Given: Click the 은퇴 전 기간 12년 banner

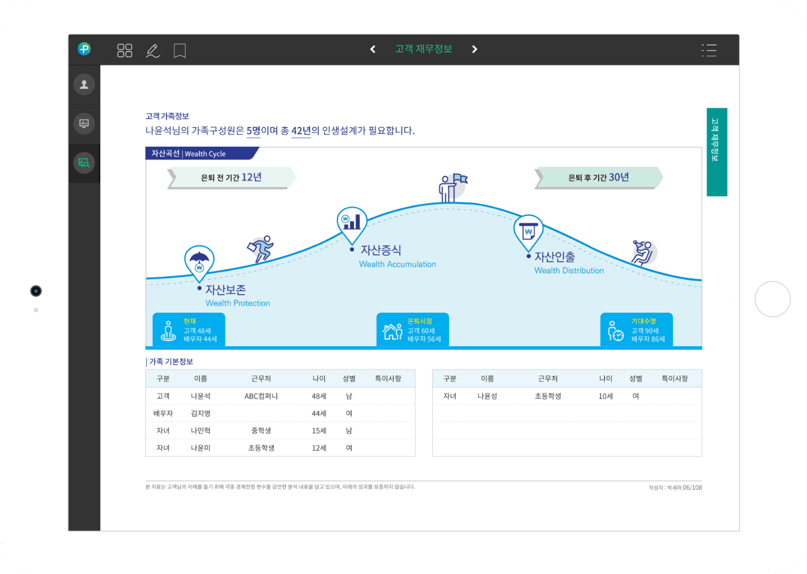Looking at the screenshot, I should click(232, 178).
